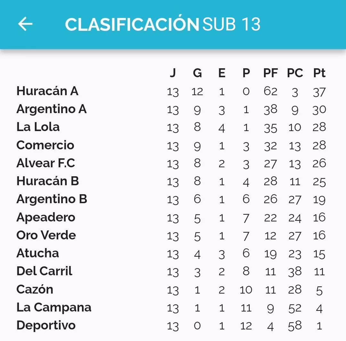The height and width of the screenshot is (341, 346).
Task: Open the Apeadero team entry
Action: [46, 217]
